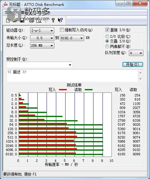Click the yellow question mark About icon
150x179 pixels.
click(53, 20)
